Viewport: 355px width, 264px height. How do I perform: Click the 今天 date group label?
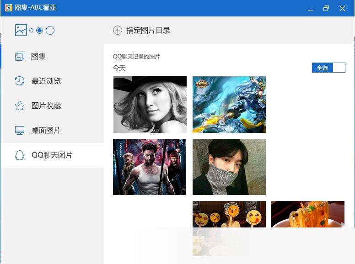pos(119,68)
